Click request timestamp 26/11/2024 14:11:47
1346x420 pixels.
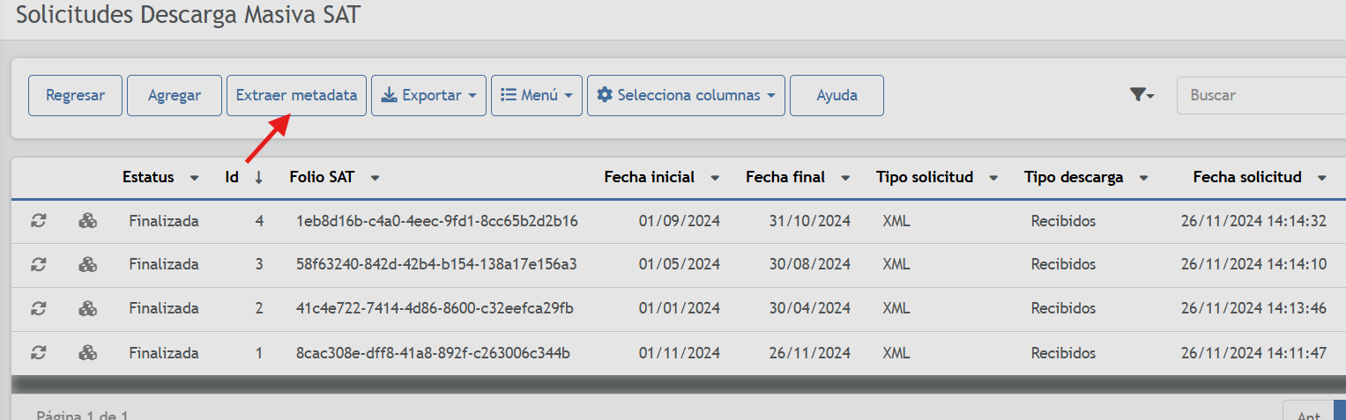(x=1253, y=353)
